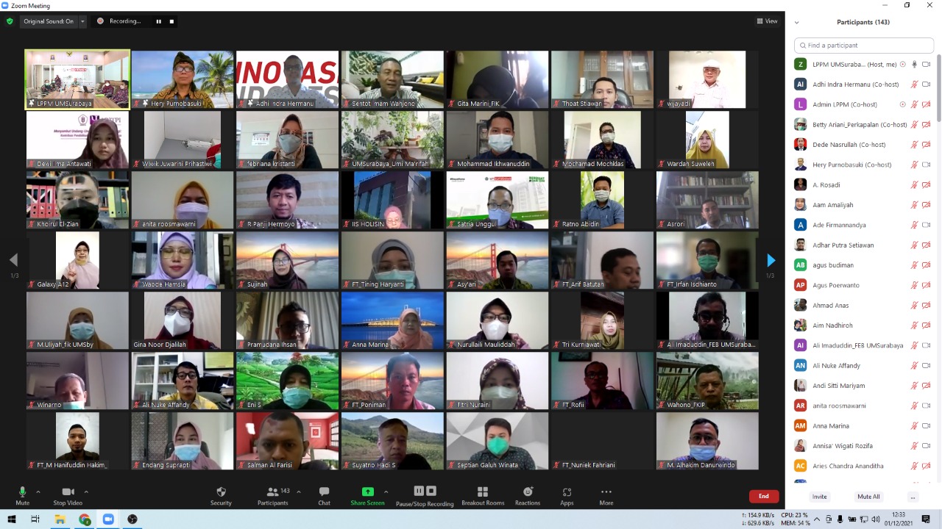Select participant Adhar Putra Setiawan in list

[x=863, y=245]
